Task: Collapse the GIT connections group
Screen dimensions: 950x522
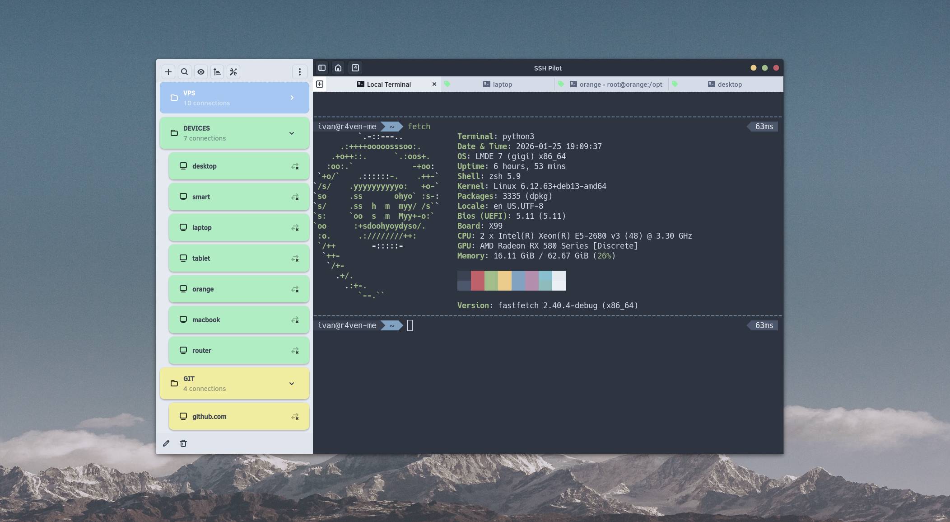Action: pyautogui.click(x=292, y=383)
